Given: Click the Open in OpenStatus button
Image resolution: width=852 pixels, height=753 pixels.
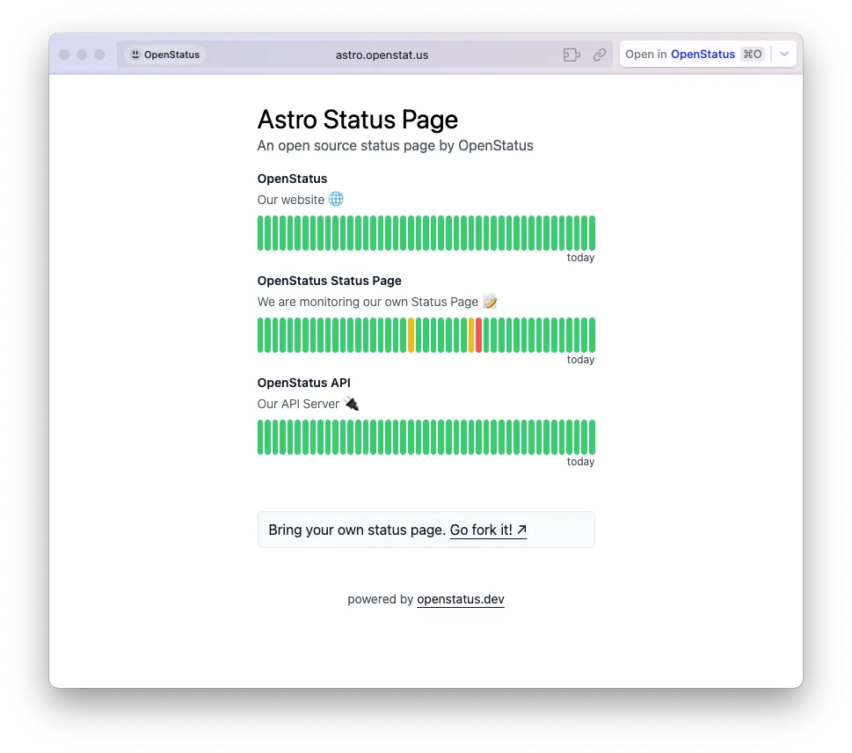Looking at the screenshot, I should point(681,54).
